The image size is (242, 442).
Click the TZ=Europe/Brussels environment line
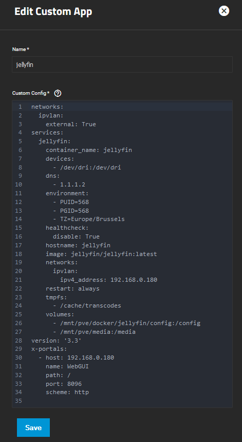(89, 219)
